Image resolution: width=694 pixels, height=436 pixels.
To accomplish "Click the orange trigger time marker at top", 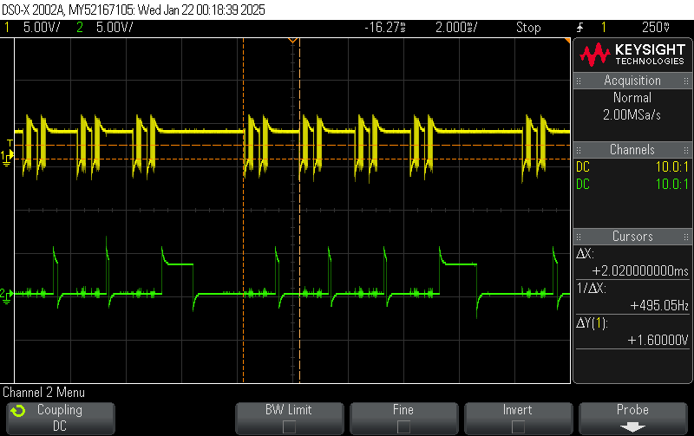I will [292, 41].
